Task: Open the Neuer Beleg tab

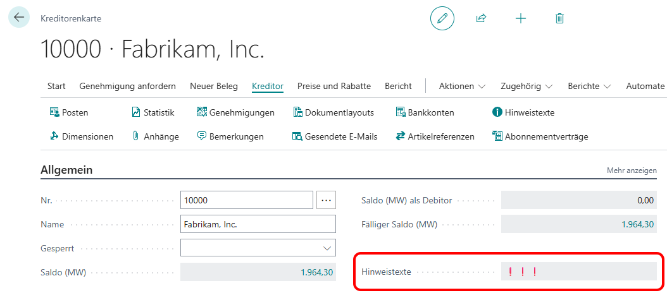Action: [214, 86]
